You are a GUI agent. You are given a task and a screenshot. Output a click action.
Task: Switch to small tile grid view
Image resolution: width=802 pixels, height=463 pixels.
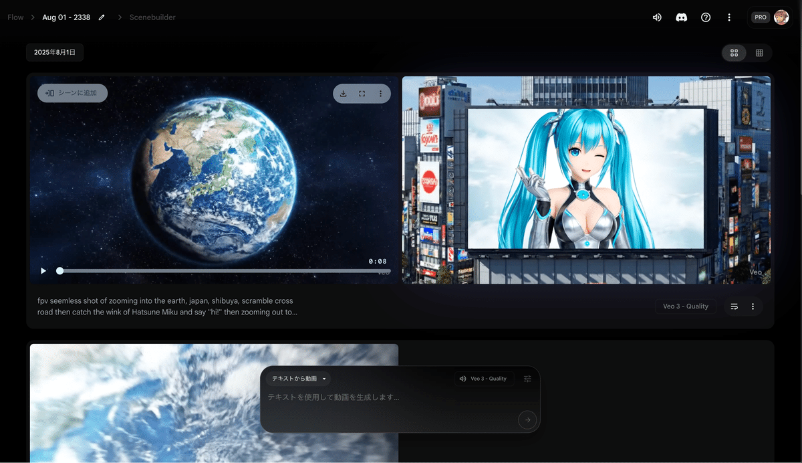click(759, 53)
